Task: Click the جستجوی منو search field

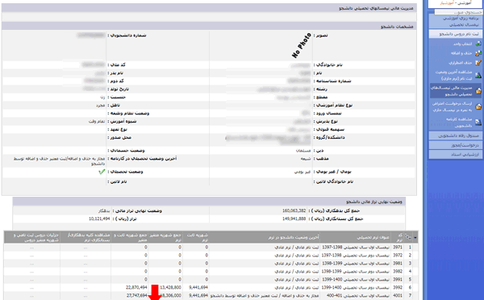Action: click(x=458, y=12)
